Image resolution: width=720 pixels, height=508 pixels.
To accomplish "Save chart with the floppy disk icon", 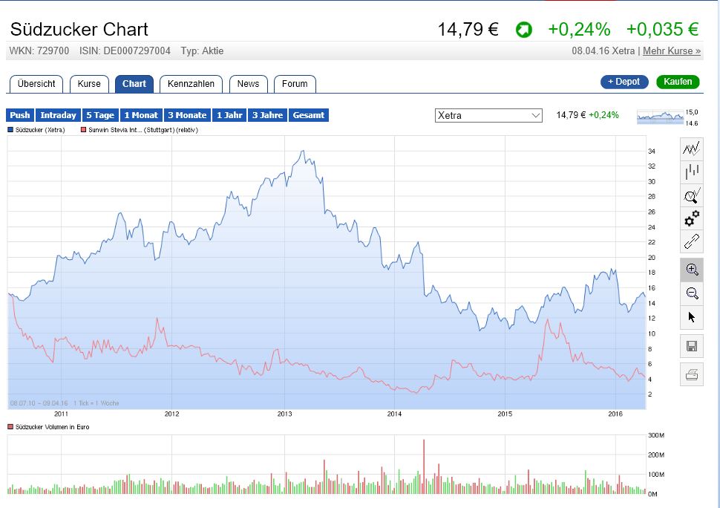I will 692,346.
